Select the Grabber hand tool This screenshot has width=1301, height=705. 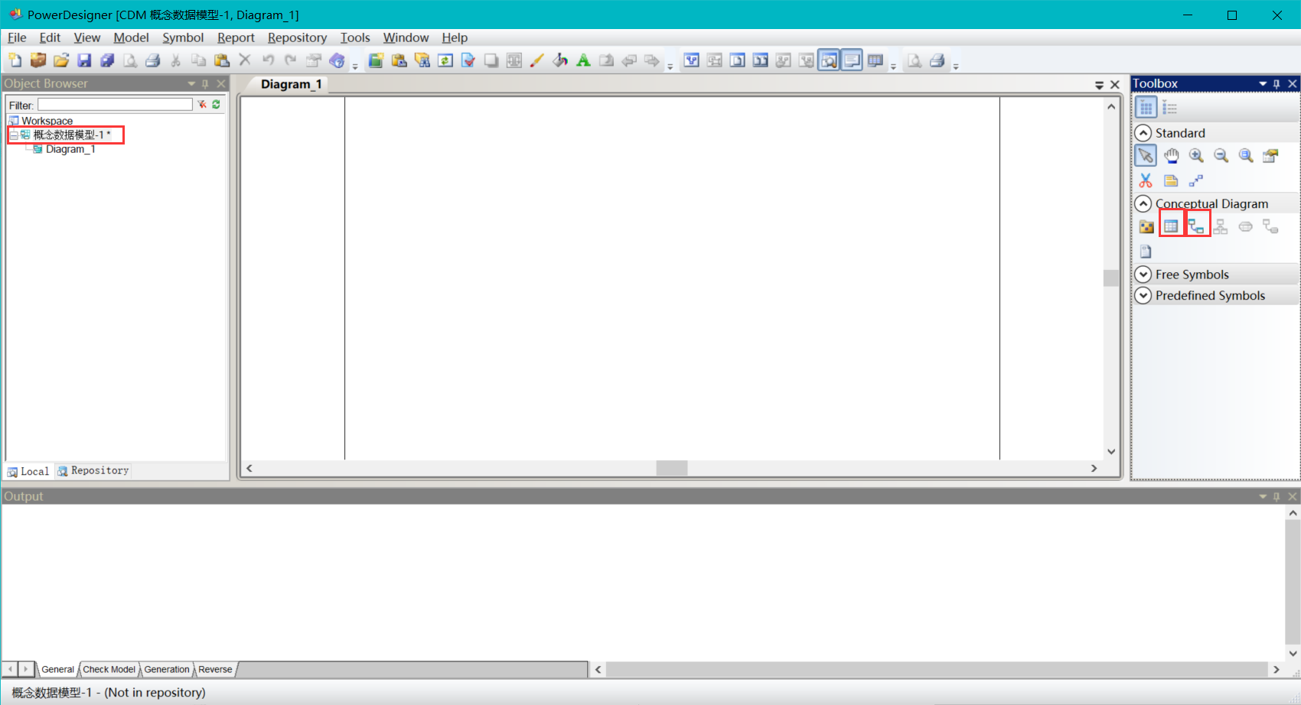coord(1171,156)
